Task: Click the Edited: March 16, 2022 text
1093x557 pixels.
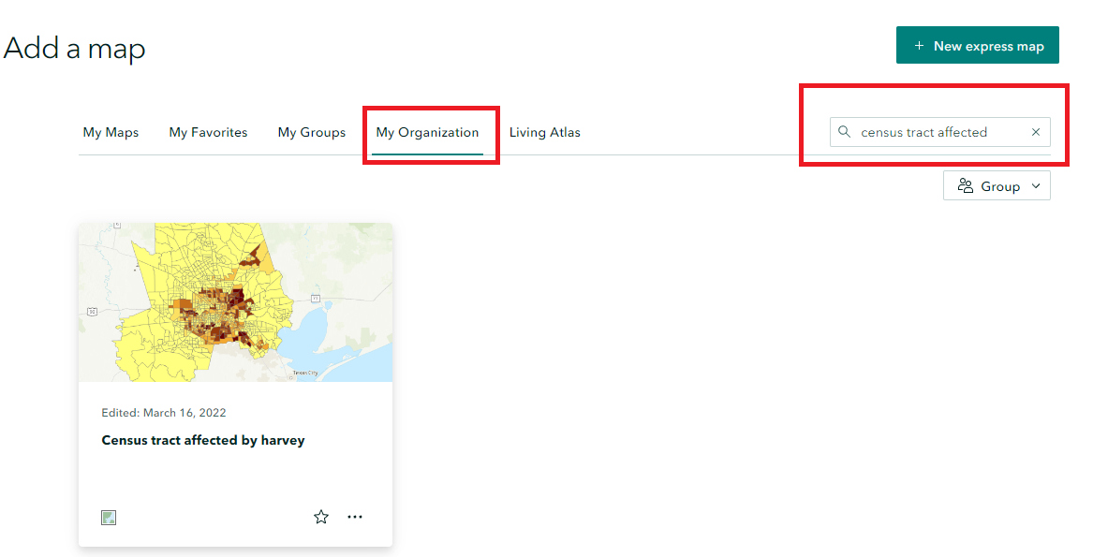Action: pos(164,413)
